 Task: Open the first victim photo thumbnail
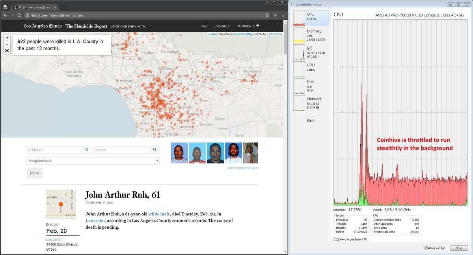(179, 153)
